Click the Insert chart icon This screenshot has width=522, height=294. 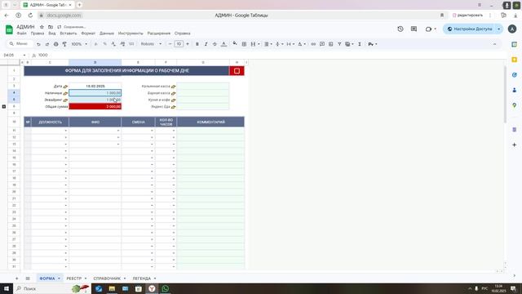point(330,44)
